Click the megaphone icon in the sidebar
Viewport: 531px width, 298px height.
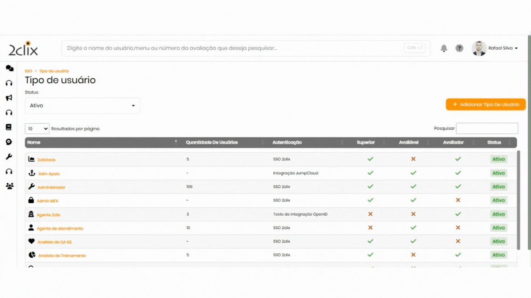[9, 97]
